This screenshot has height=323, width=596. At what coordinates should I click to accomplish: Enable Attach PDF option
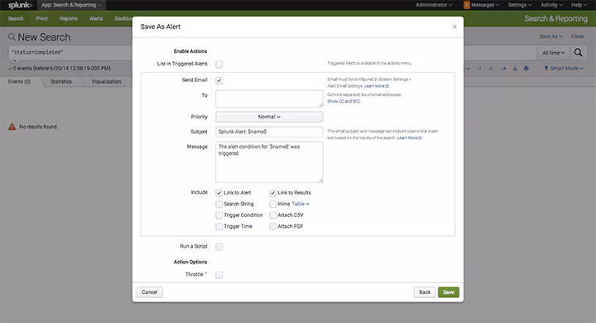[272, 226]
